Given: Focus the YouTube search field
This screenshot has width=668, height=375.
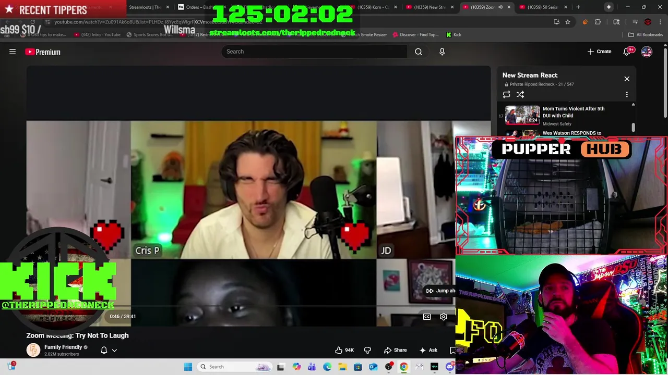Looking at the screenshot, I should pyautogui.click(x=314, y=52).
